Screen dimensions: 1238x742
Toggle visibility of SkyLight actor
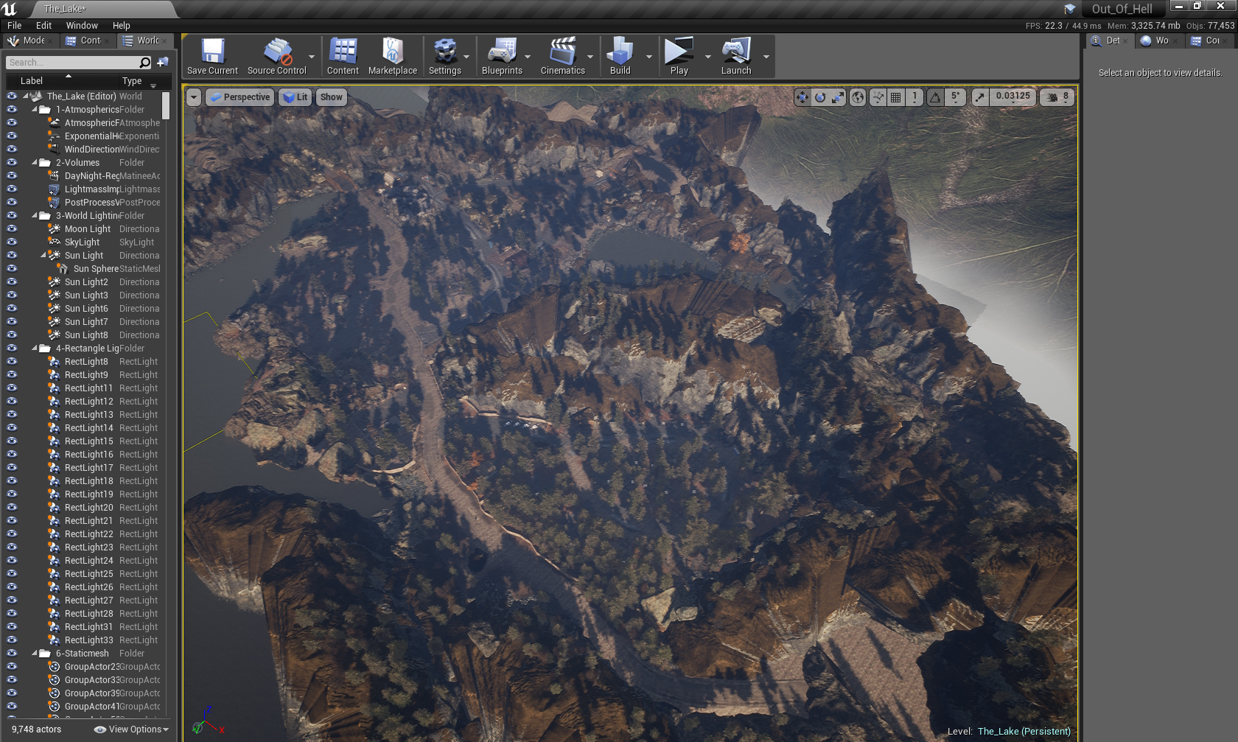tap(12, 242)
